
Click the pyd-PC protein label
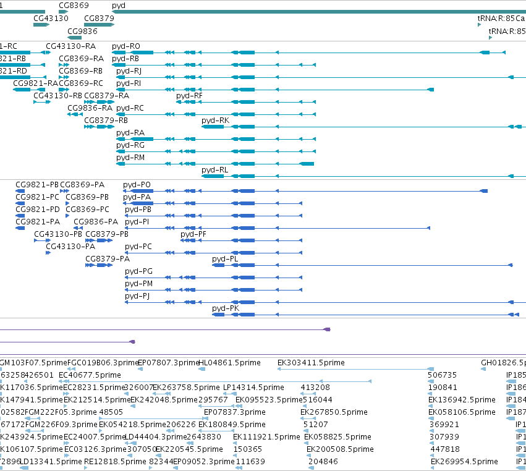tap(138, 247)
